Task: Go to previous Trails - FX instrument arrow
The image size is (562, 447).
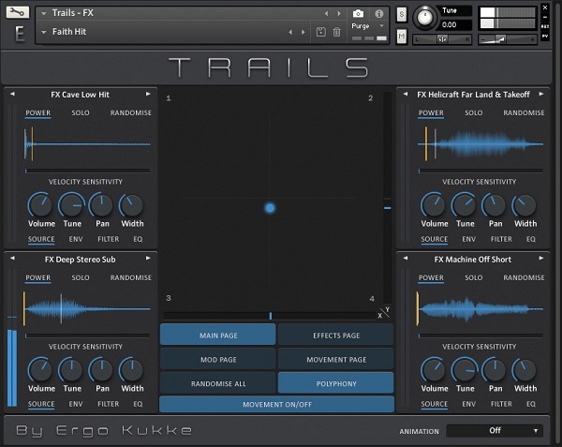Action: click(x=326, y=14)
